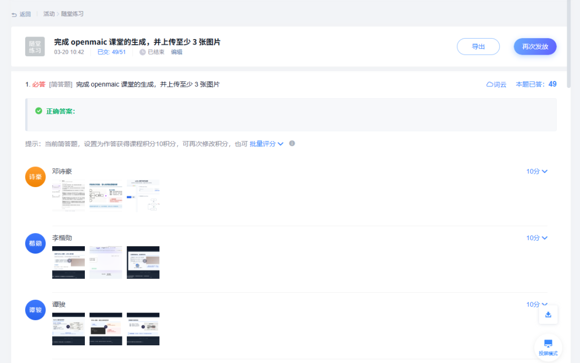580x363 pixels.
Task: Click the 再次发放 button
Action: (x=535, y=47)
